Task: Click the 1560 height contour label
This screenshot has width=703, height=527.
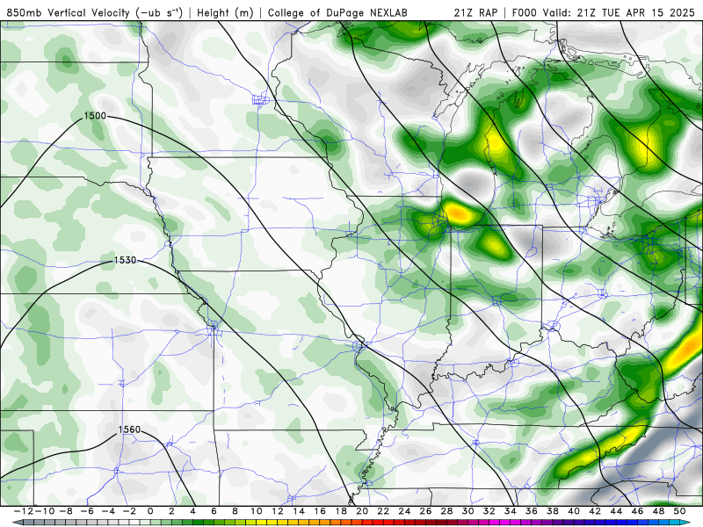Action: (129, 430)
